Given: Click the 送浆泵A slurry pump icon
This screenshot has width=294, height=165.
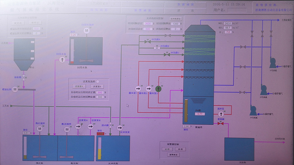Looking at the screenshot, I should click(x=78, y=126).
